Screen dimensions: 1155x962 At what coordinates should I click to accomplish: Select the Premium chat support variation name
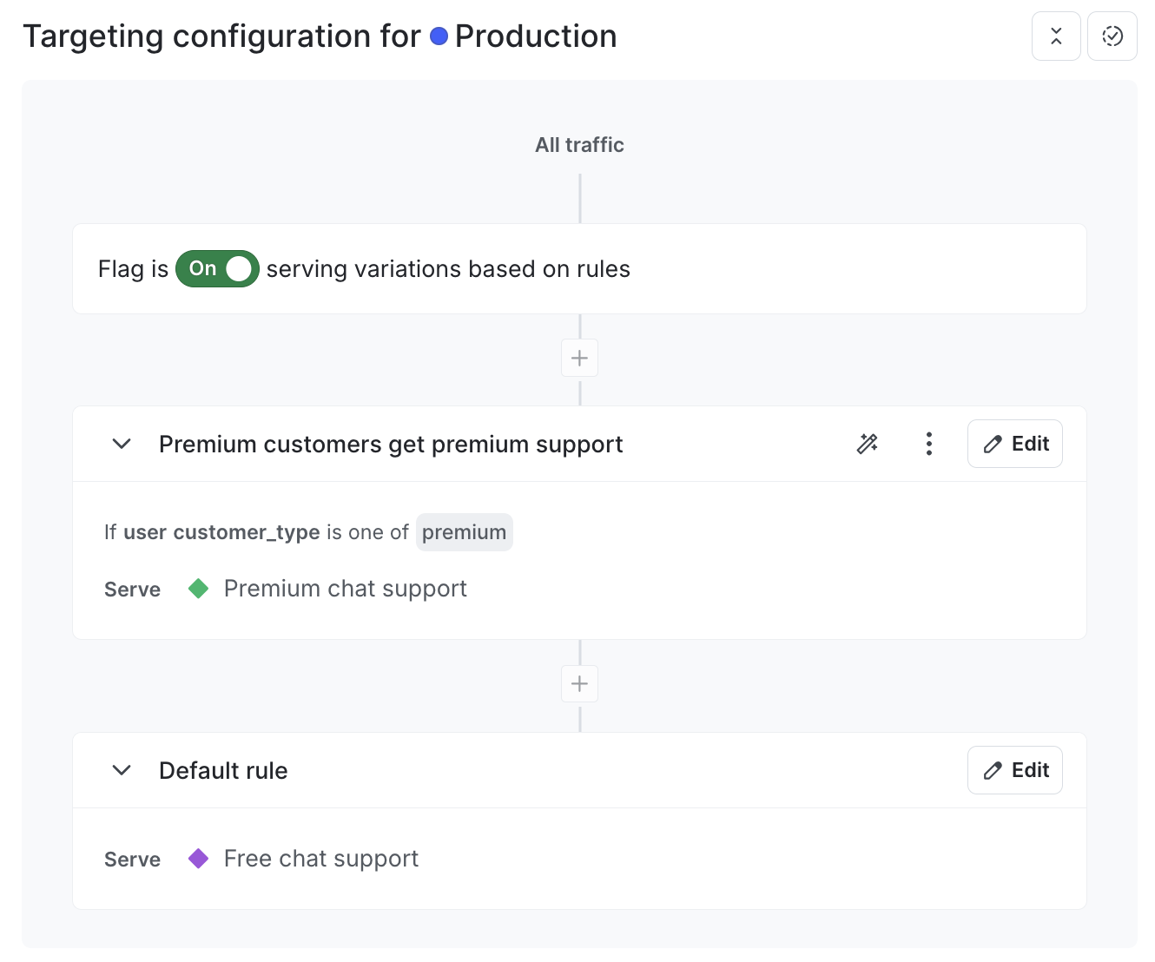point(345,588)
